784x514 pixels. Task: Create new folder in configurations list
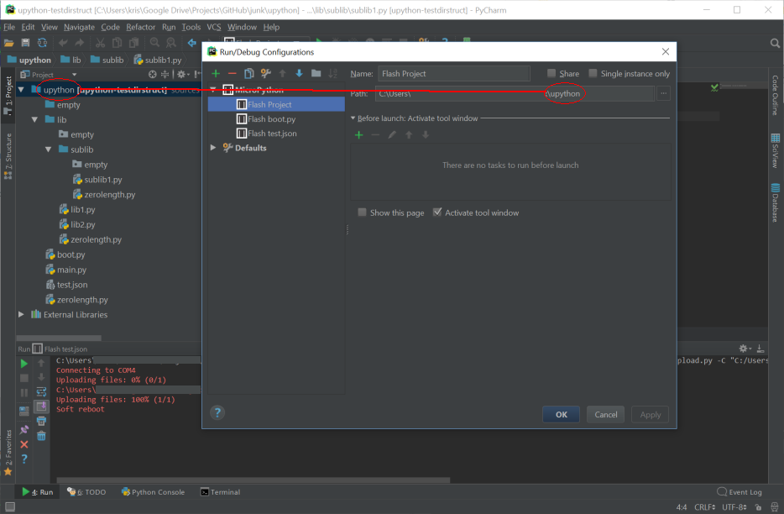pos(316,74)
